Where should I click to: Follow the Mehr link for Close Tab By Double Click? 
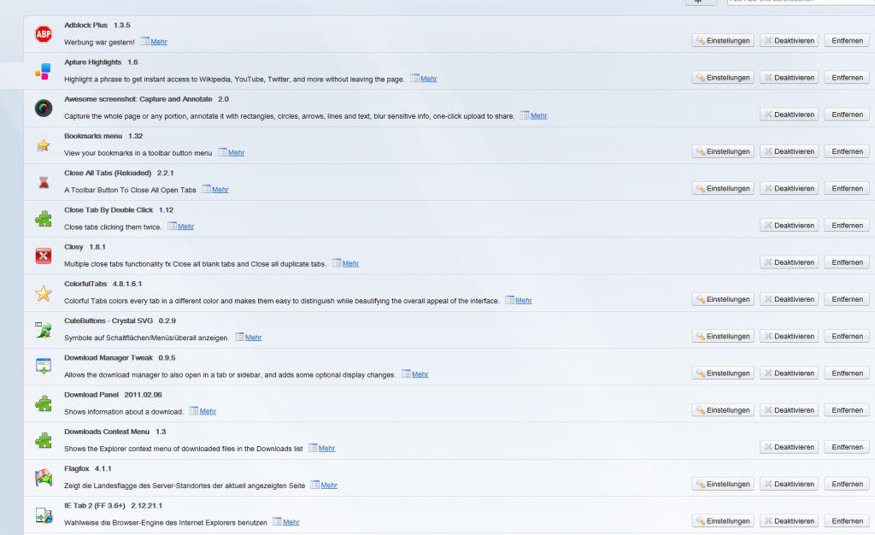coord(185,226)
